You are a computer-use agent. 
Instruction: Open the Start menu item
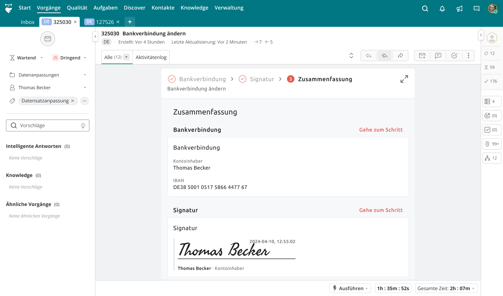[25, 8]
